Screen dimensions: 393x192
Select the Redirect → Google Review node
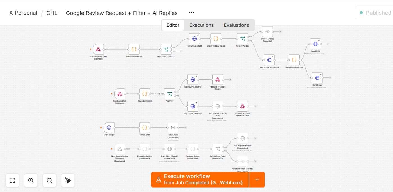coord(217,80)
